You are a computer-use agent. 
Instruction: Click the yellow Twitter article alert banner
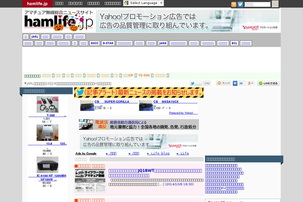point(139,92)
